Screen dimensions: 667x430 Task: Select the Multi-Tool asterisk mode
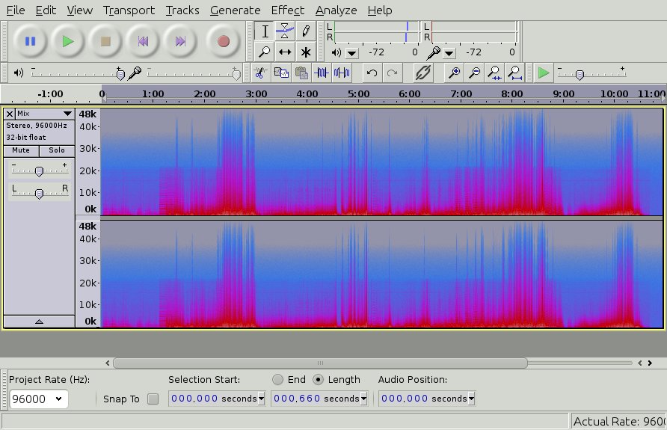tap(305, 52)
